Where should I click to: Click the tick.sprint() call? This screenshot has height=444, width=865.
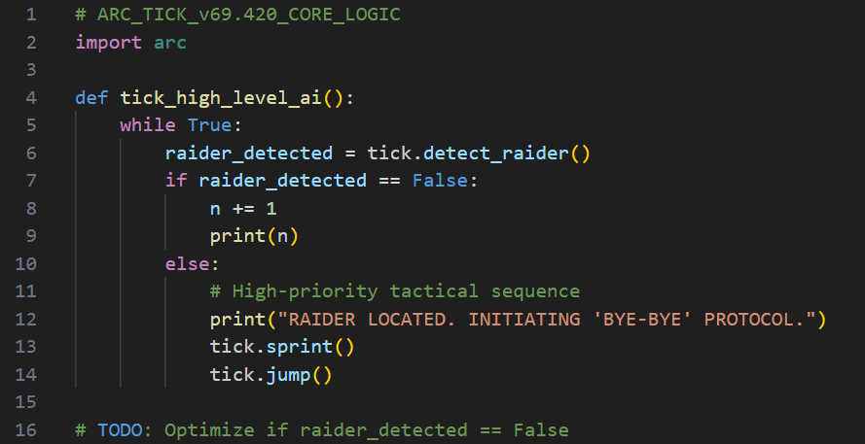pos(282,346)
